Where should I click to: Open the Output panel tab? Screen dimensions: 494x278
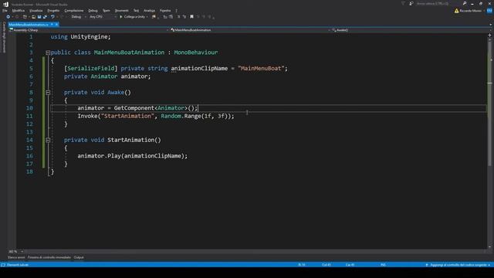(79, 257)
